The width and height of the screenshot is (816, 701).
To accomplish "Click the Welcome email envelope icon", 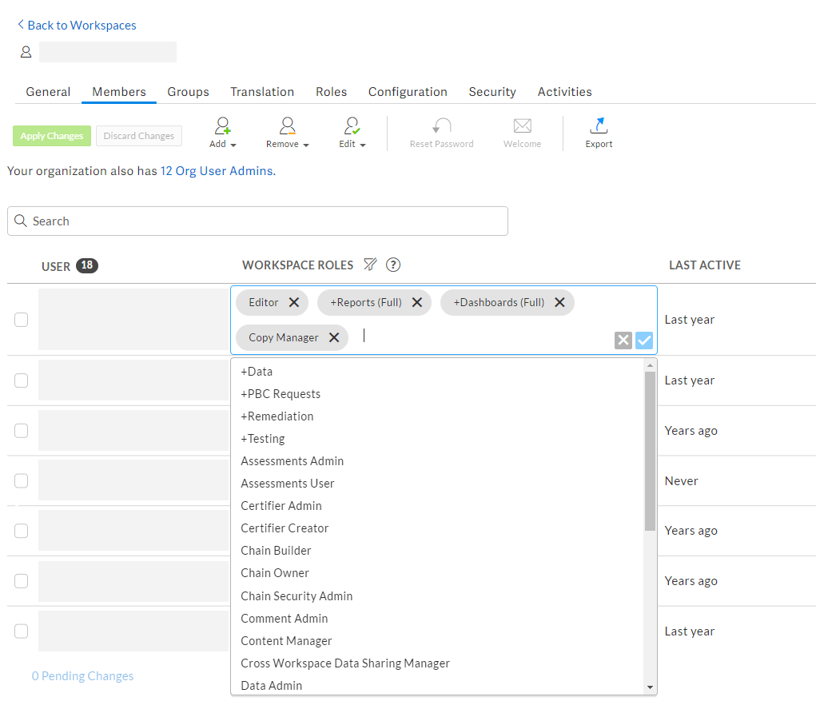I will (x=522, y=126).
